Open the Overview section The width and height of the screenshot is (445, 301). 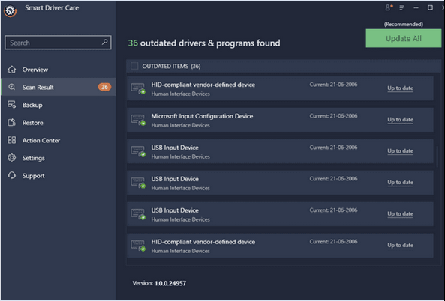click(59, 70)
